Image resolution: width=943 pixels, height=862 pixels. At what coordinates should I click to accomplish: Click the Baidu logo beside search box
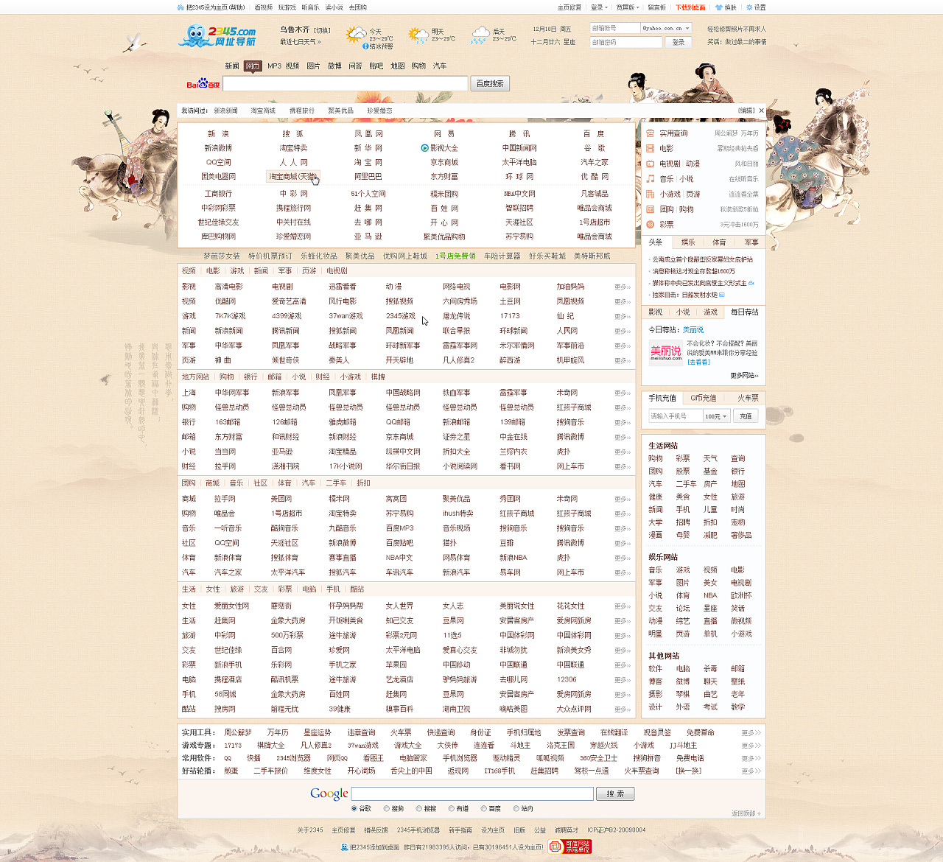pyautogui.click(x=203, y=84)
